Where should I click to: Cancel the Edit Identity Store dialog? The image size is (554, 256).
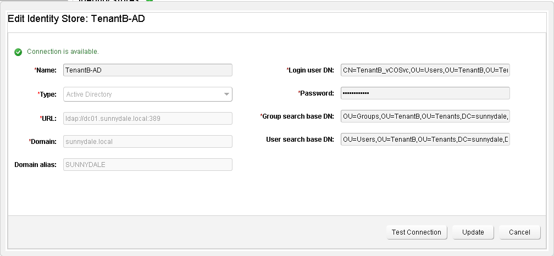click(519, 232)
